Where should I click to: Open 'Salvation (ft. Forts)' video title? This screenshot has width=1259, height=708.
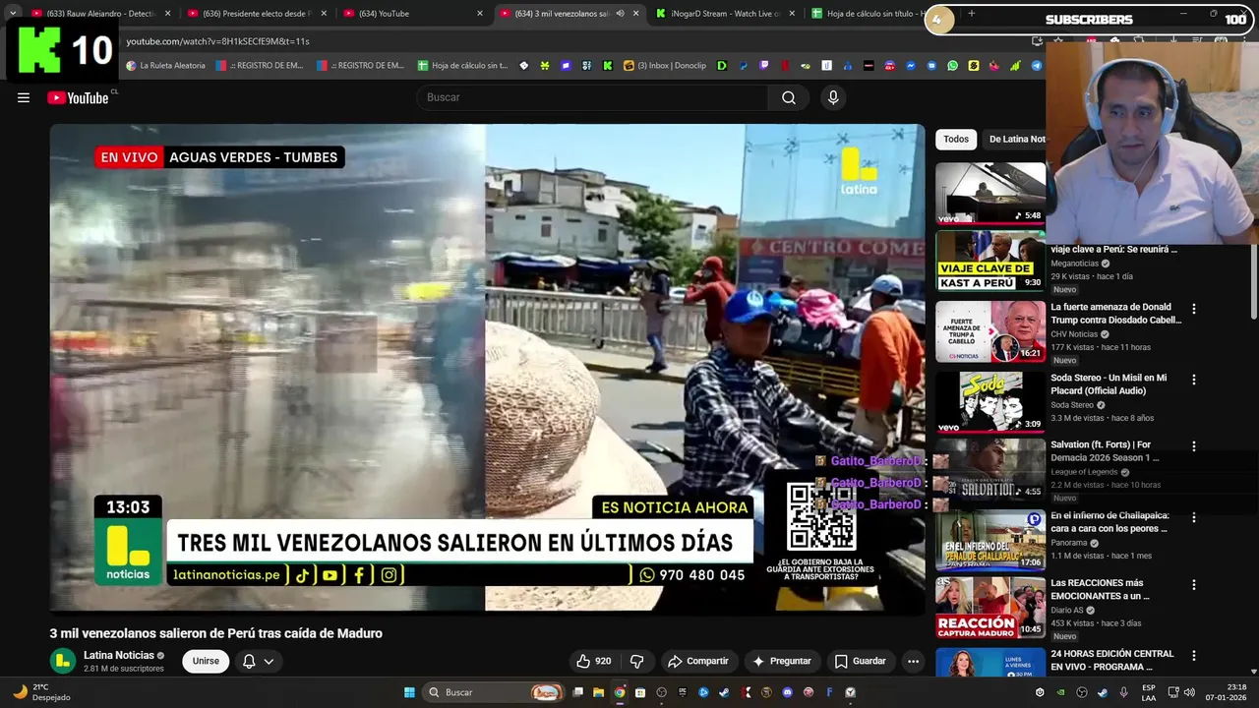tap(1105, 451)
